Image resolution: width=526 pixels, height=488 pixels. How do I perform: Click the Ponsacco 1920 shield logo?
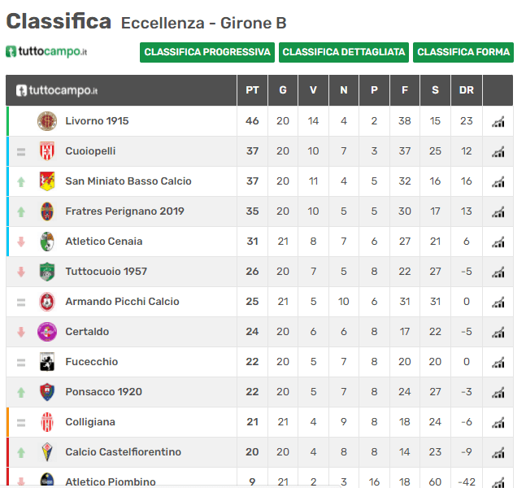click(x=47, y=392)
